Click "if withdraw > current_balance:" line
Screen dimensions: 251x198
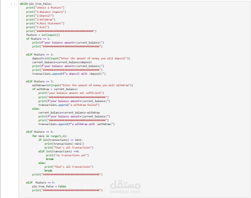55,89
